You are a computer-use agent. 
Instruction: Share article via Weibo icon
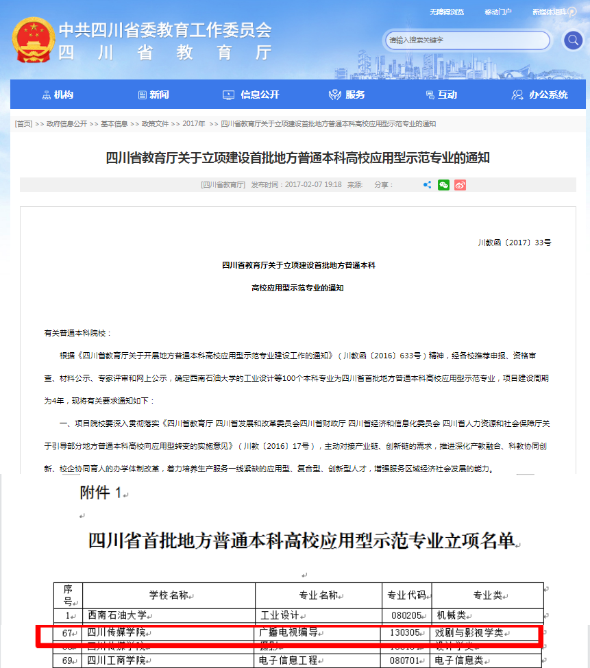460,185
